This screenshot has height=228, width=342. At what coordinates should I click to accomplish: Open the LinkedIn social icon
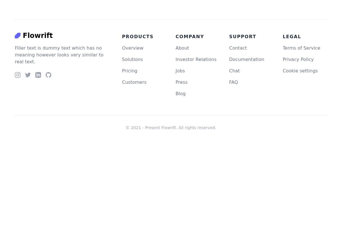coord(38,75)
